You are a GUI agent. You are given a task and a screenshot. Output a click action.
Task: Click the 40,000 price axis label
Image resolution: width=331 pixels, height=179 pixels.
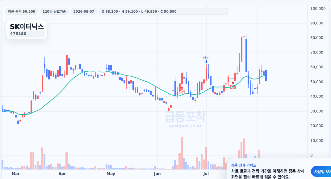coord(317,96)
